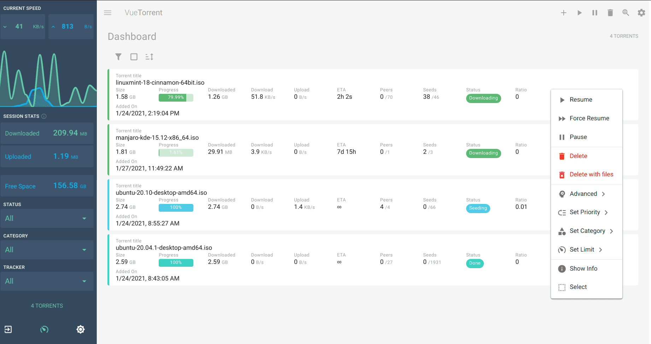
Task: Expand the Tracker filter dropdown
Action: click(x=47, y=281)
